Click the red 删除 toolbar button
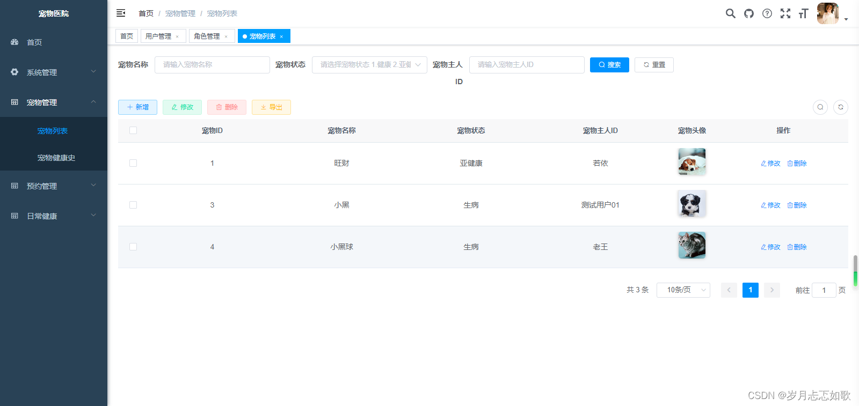Viewport: 859px width, 406px height. pyautogui.click(x=227, y=107)
